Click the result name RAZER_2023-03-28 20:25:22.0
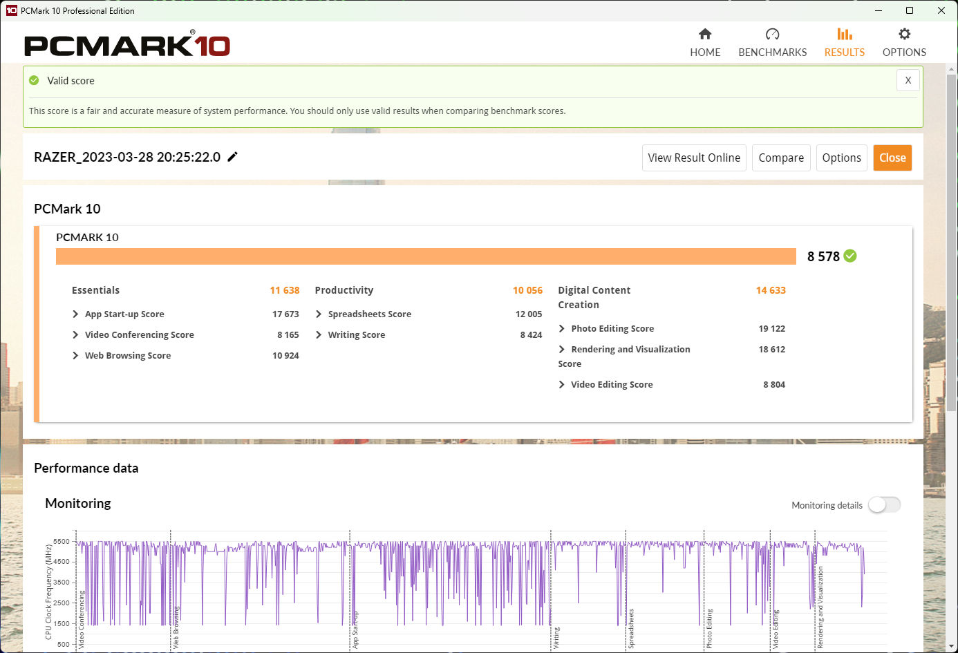 point(127,157)
